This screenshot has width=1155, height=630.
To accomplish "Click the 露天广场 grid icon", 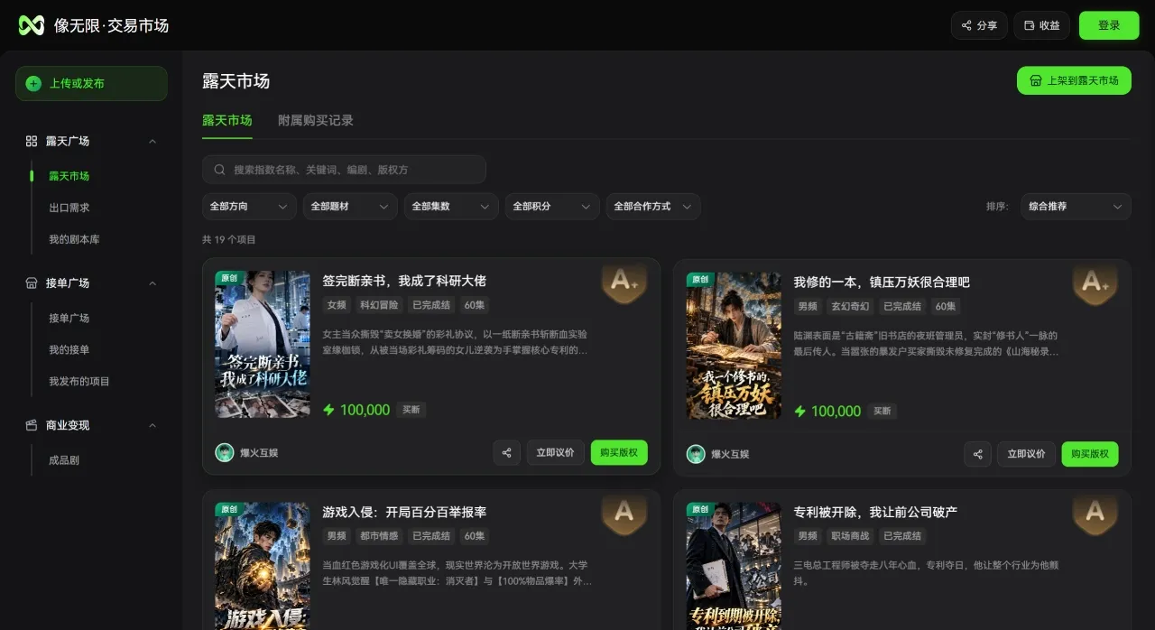I will (32, 141).
